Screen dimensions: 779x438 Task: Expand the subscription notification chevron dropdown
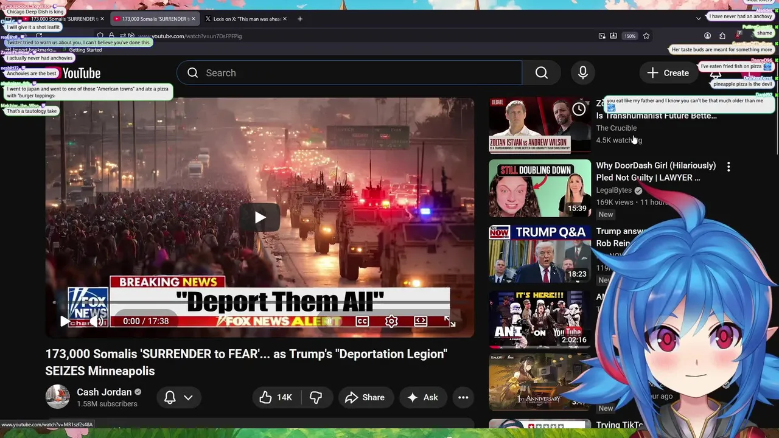click(x=188, y=397)
